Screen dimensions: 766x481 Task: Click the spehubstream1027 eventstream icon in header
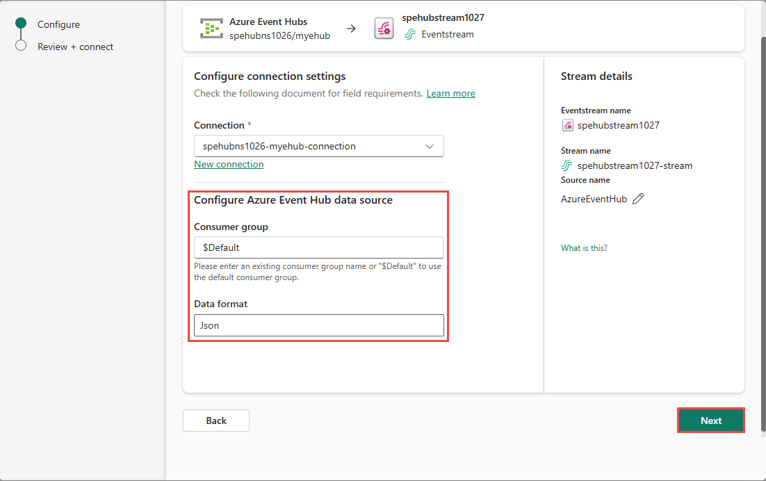384,28
